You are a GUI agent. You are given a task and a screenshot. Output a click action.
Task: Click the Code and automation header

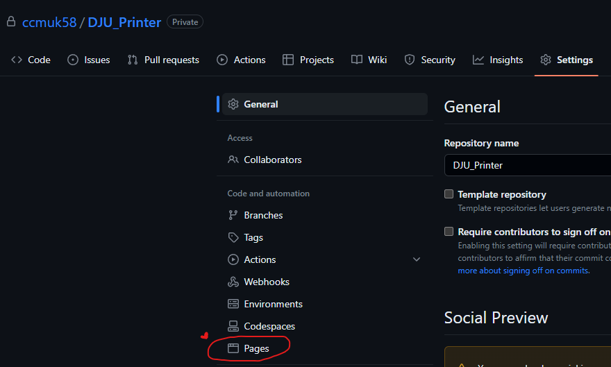coord(269,194)
